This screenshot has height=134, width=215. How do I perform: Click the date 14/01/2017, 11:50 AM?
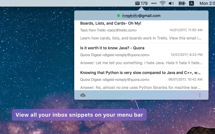click(186, 30)
